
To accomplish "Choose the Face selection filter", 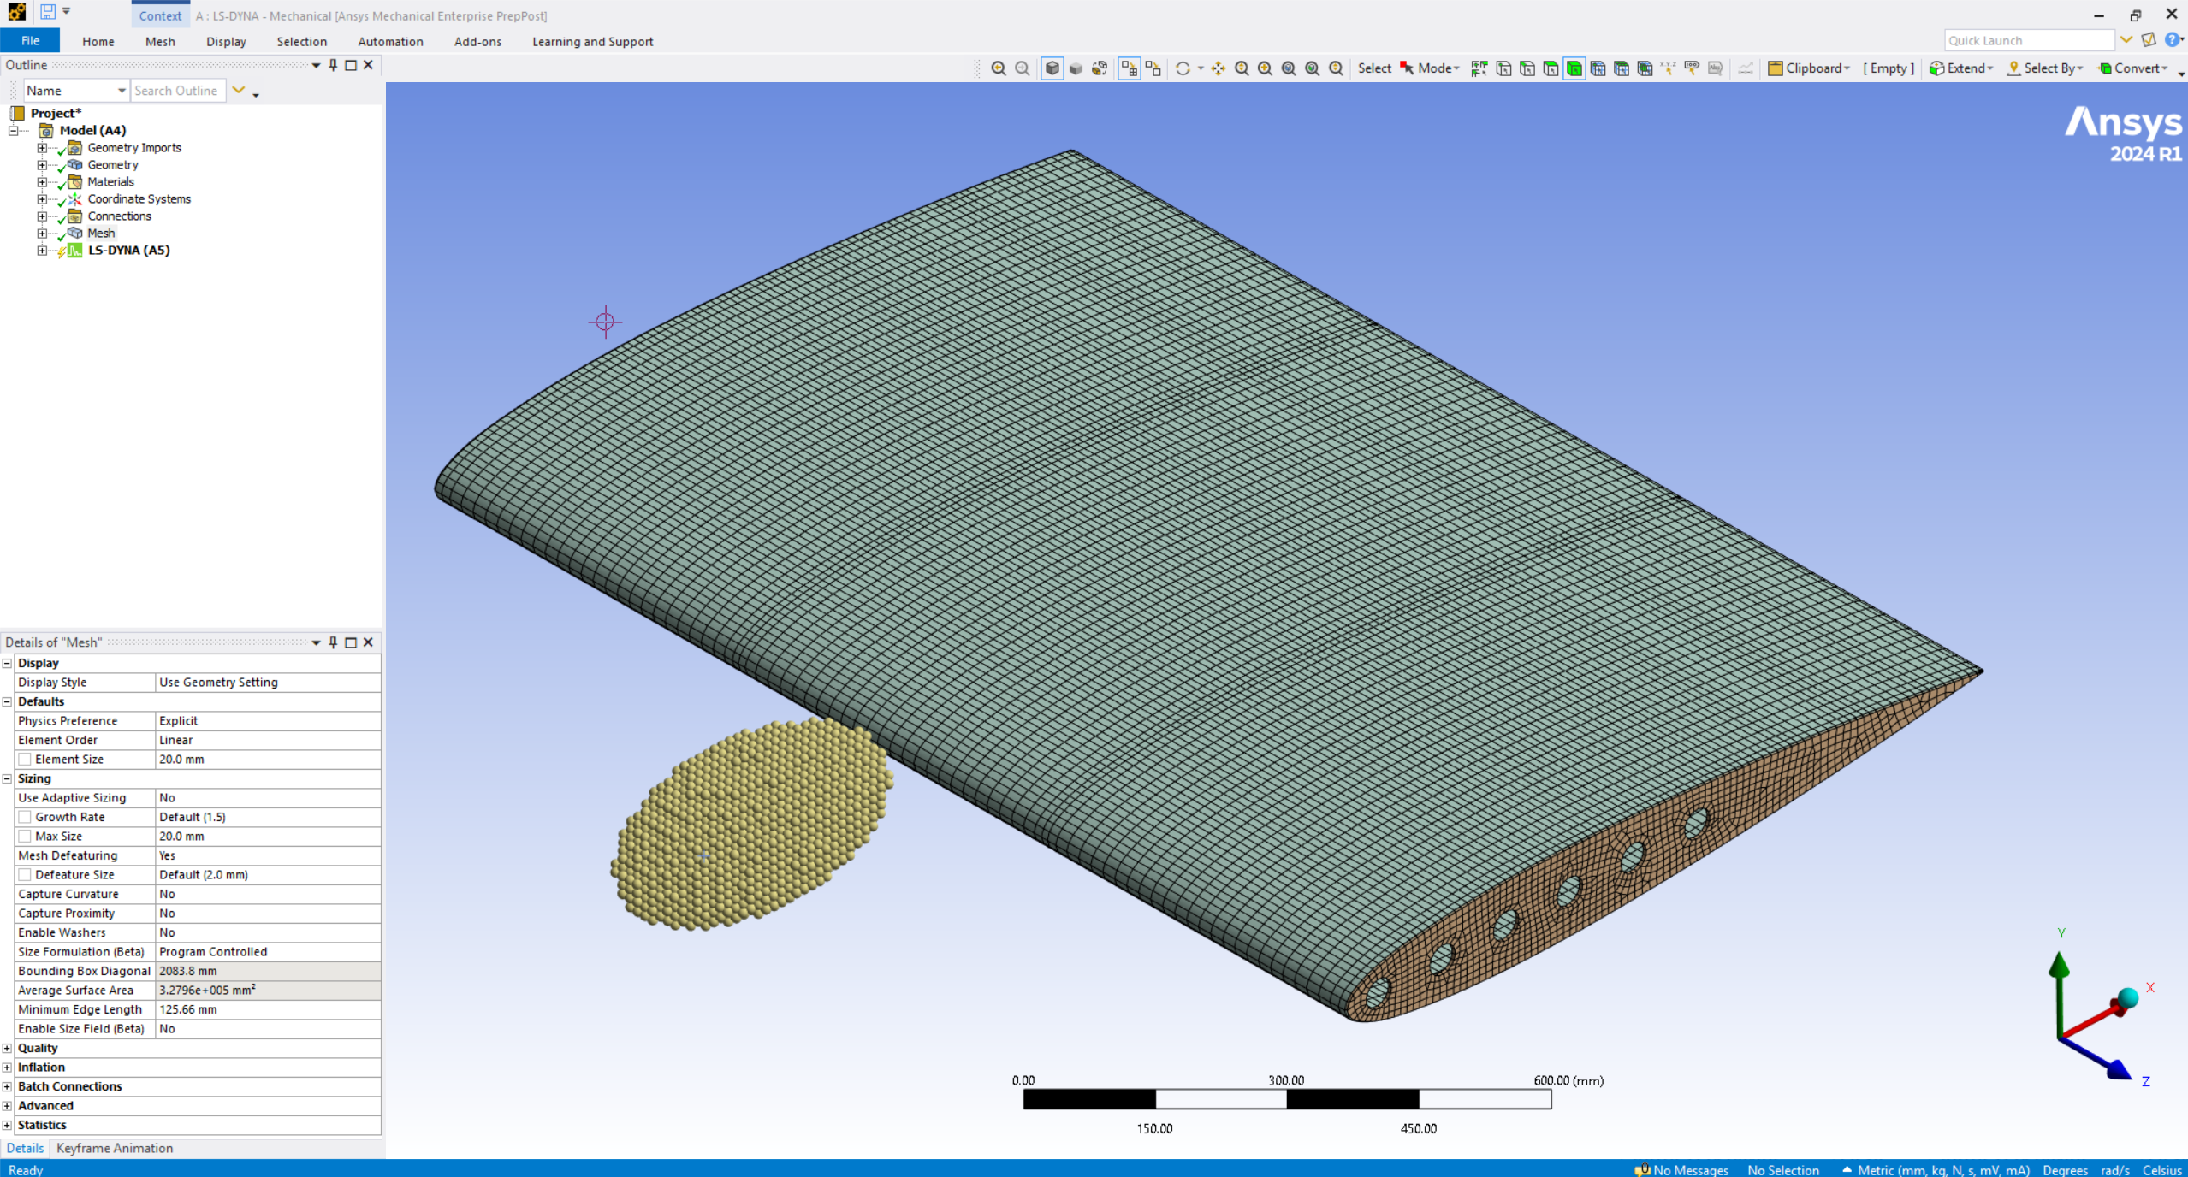I will (1551, 68).
